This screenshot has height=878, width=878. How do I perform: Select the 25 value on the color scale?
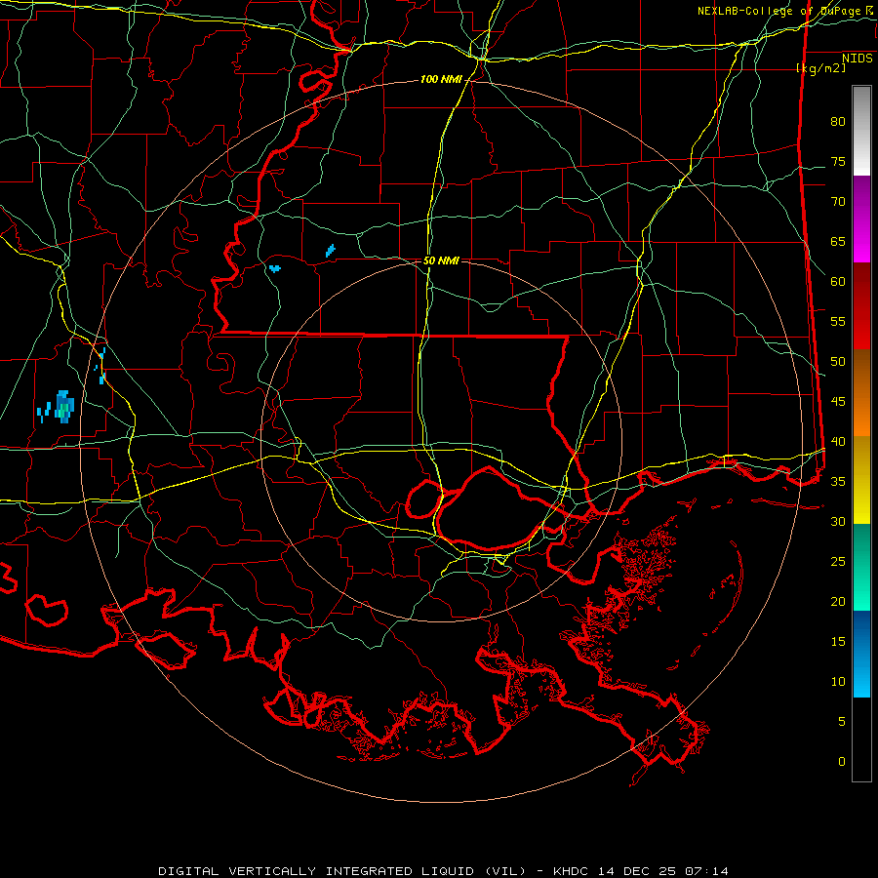pos(838,562)
